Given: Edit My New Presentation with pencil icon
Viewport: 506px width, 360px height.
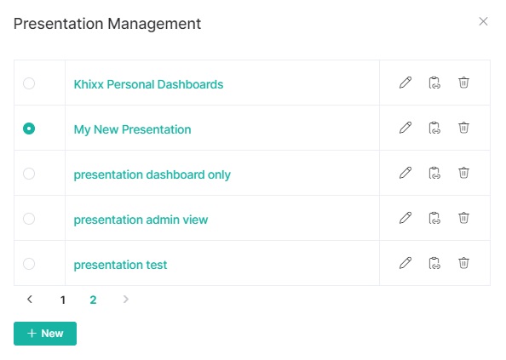Looking at the screenshot, I should [x=405, y=128].
